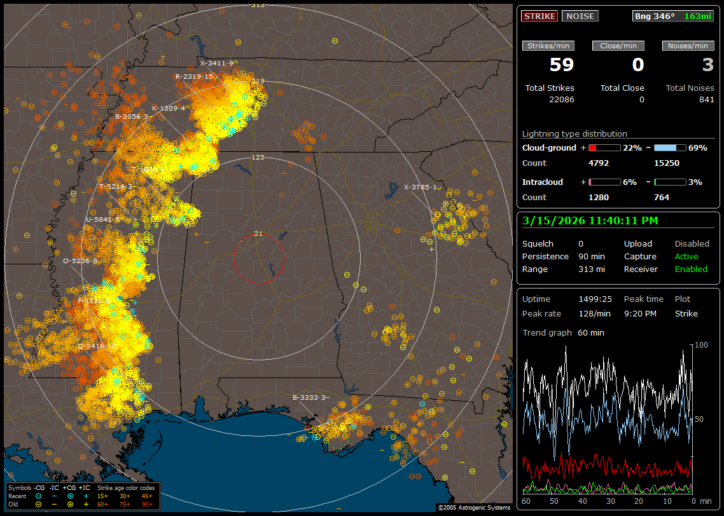Click the negative cloud-ground blue percentage bar
The height and width of the screenshot is (516, 724).
pos(669,147)
